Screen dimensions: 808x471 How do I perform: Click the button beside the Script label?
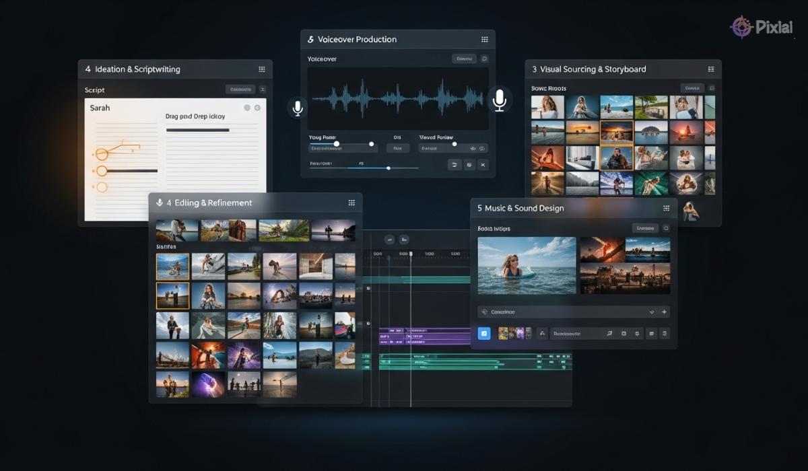(x=240, y=89)
